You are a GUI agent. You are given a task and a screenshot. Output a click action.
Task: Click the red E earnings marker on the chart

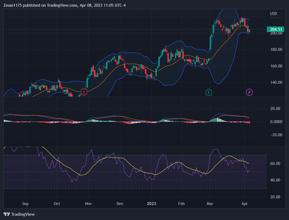coord(84,92)
